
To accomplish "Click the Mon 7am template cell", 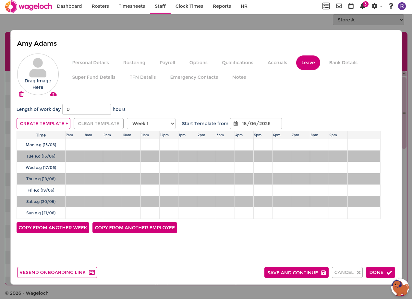I will coord(75,145).
